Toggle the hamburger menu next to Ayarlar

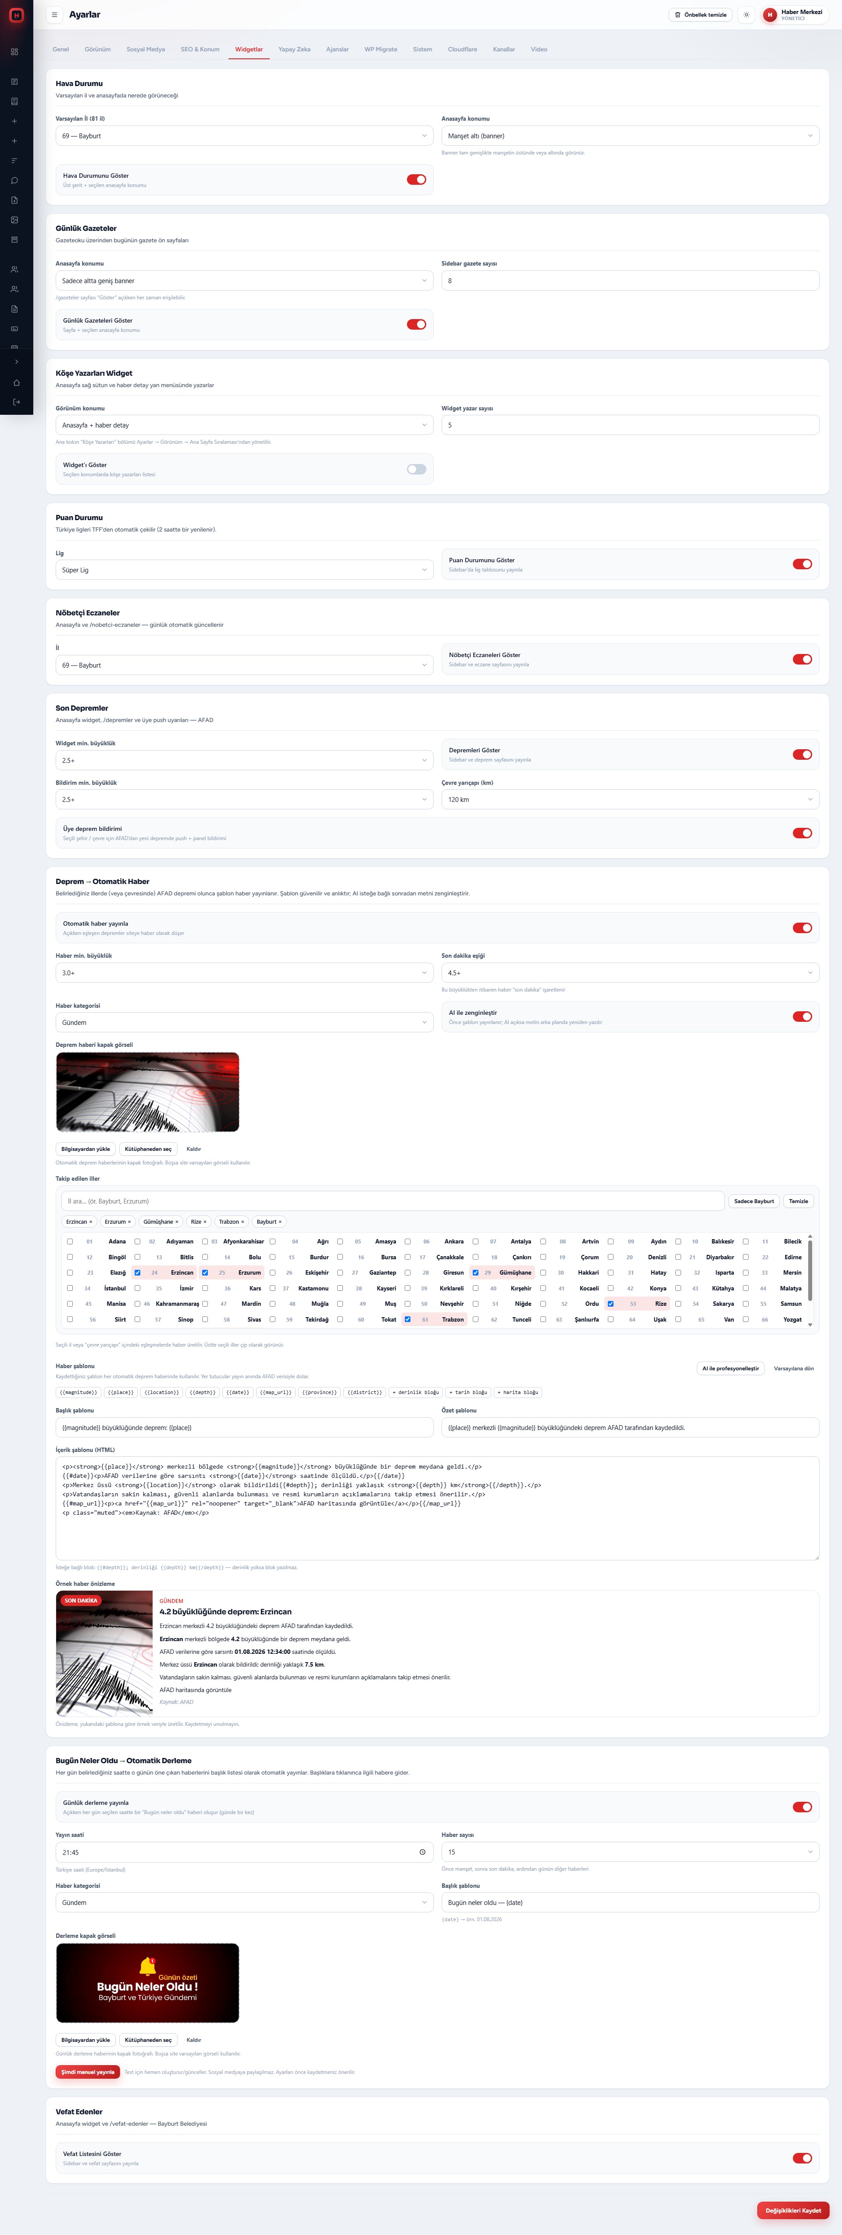pos(55,15)
